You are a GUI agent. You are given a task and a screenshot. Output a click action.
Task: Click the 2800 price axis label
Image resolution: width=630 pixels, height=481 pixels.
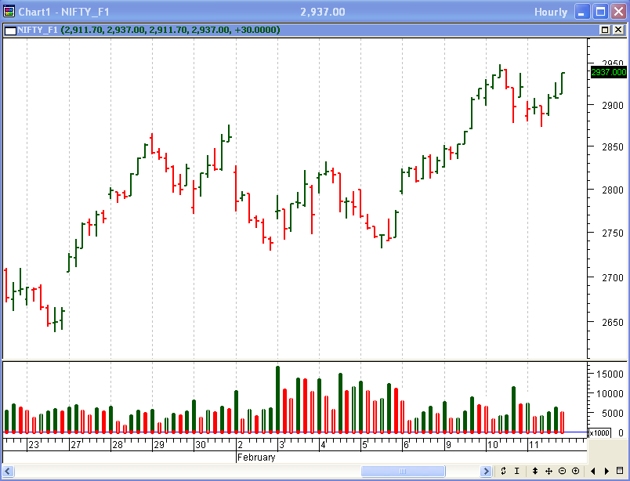pyautogui.click(x=613, y=190)
